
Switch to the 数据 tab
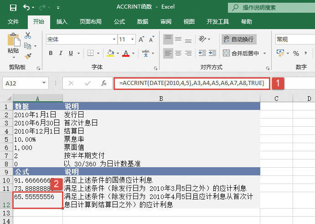[x=143, y=22]
